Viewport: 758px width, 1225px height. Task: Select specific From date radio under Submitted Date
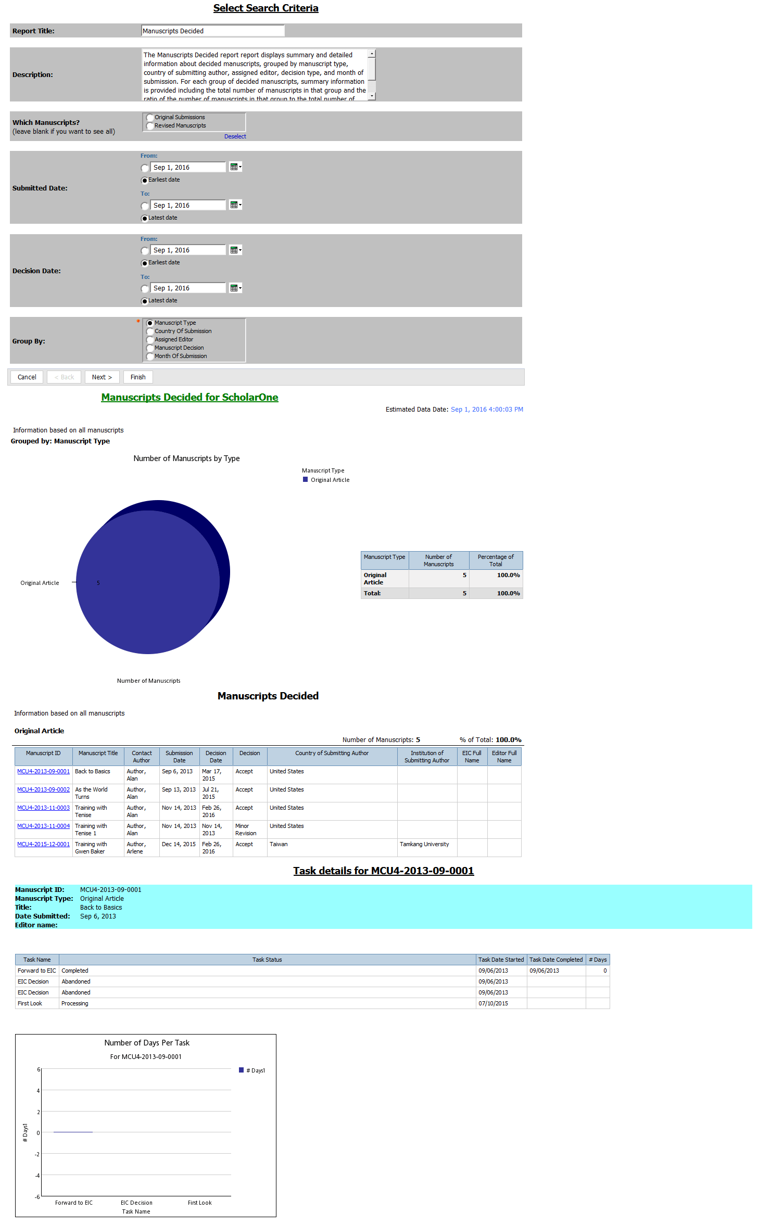tap(145, 168)
